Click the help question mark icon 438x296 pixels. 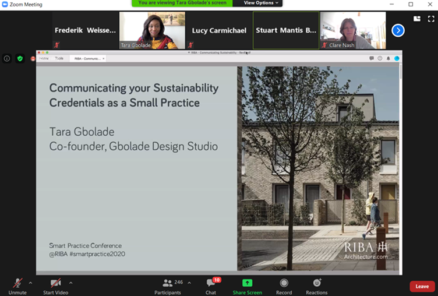[380, 58]
